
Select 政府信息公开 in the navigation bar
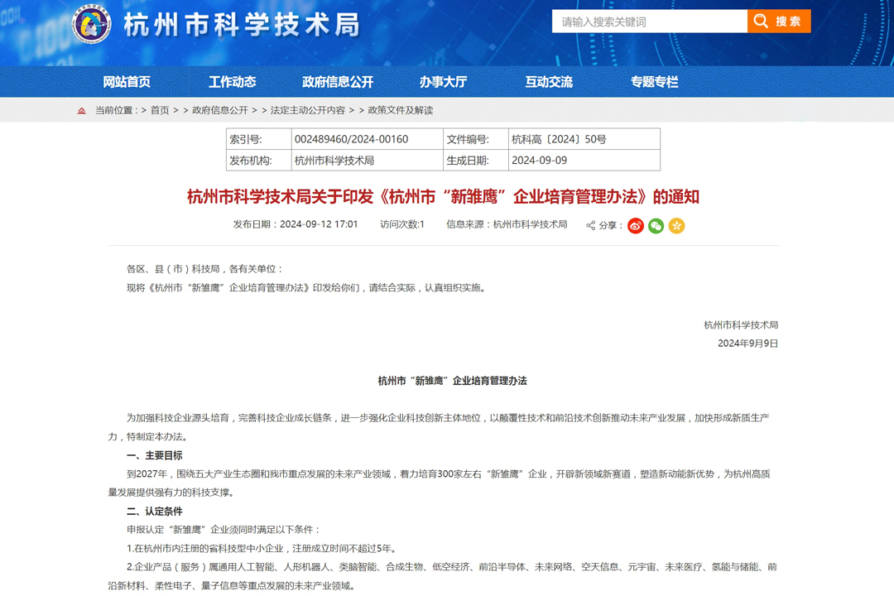click(338, 82)
